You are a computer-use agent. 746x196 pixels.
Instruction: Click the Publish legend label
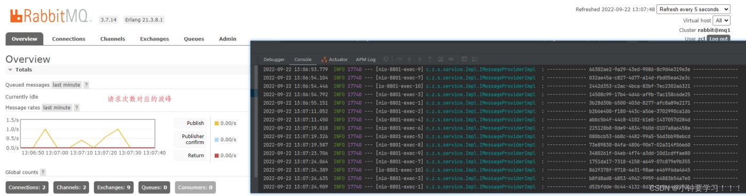[190, 123]
